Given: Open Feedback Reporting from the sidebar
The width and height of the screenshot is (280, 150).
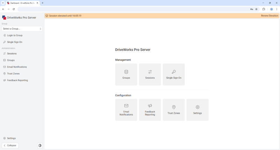Looking at the screenshot, I should click(x=22, y=80).
